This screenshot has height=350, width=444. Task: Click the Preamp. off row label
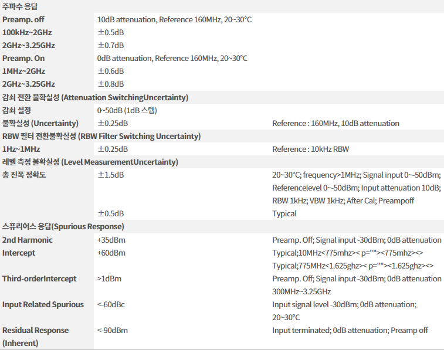tap(23, 19)
